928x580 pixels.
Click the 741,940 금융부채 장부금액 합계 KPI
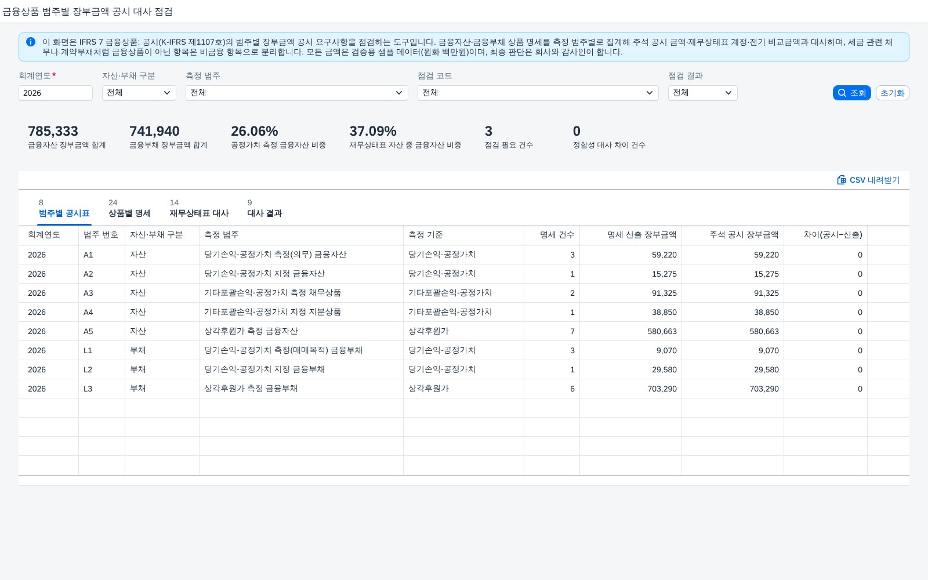[x=168, y=137]
